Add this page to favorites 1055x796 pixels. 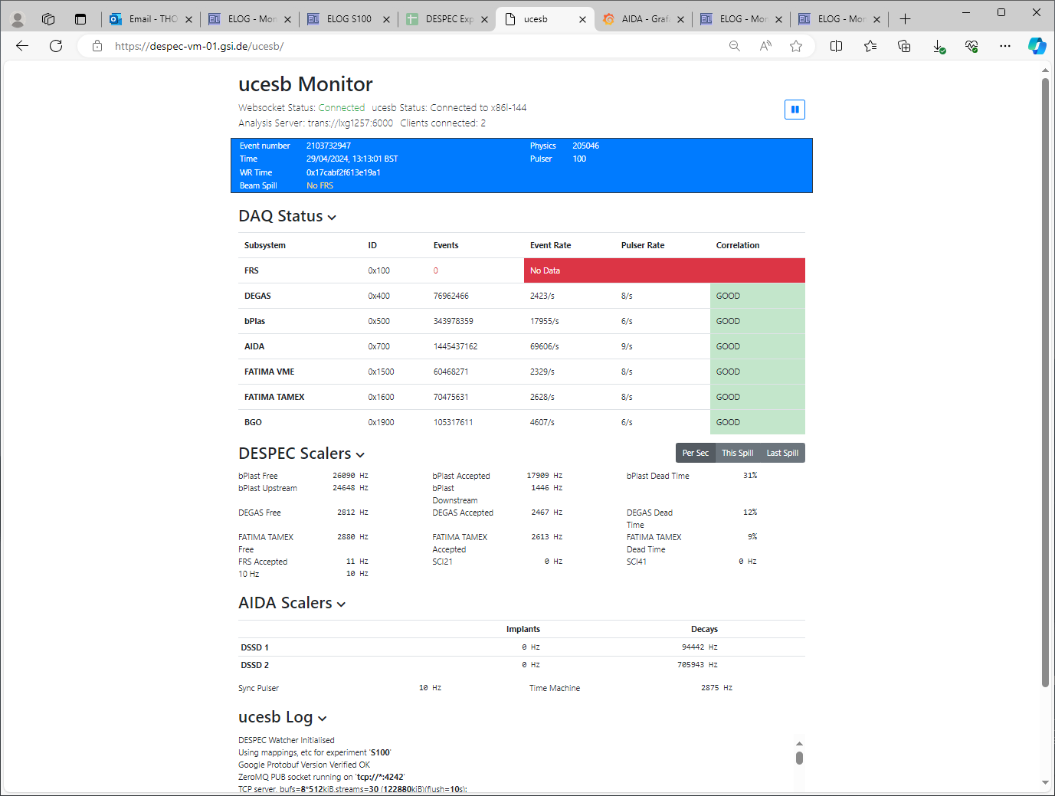click(x=796, y=46)
